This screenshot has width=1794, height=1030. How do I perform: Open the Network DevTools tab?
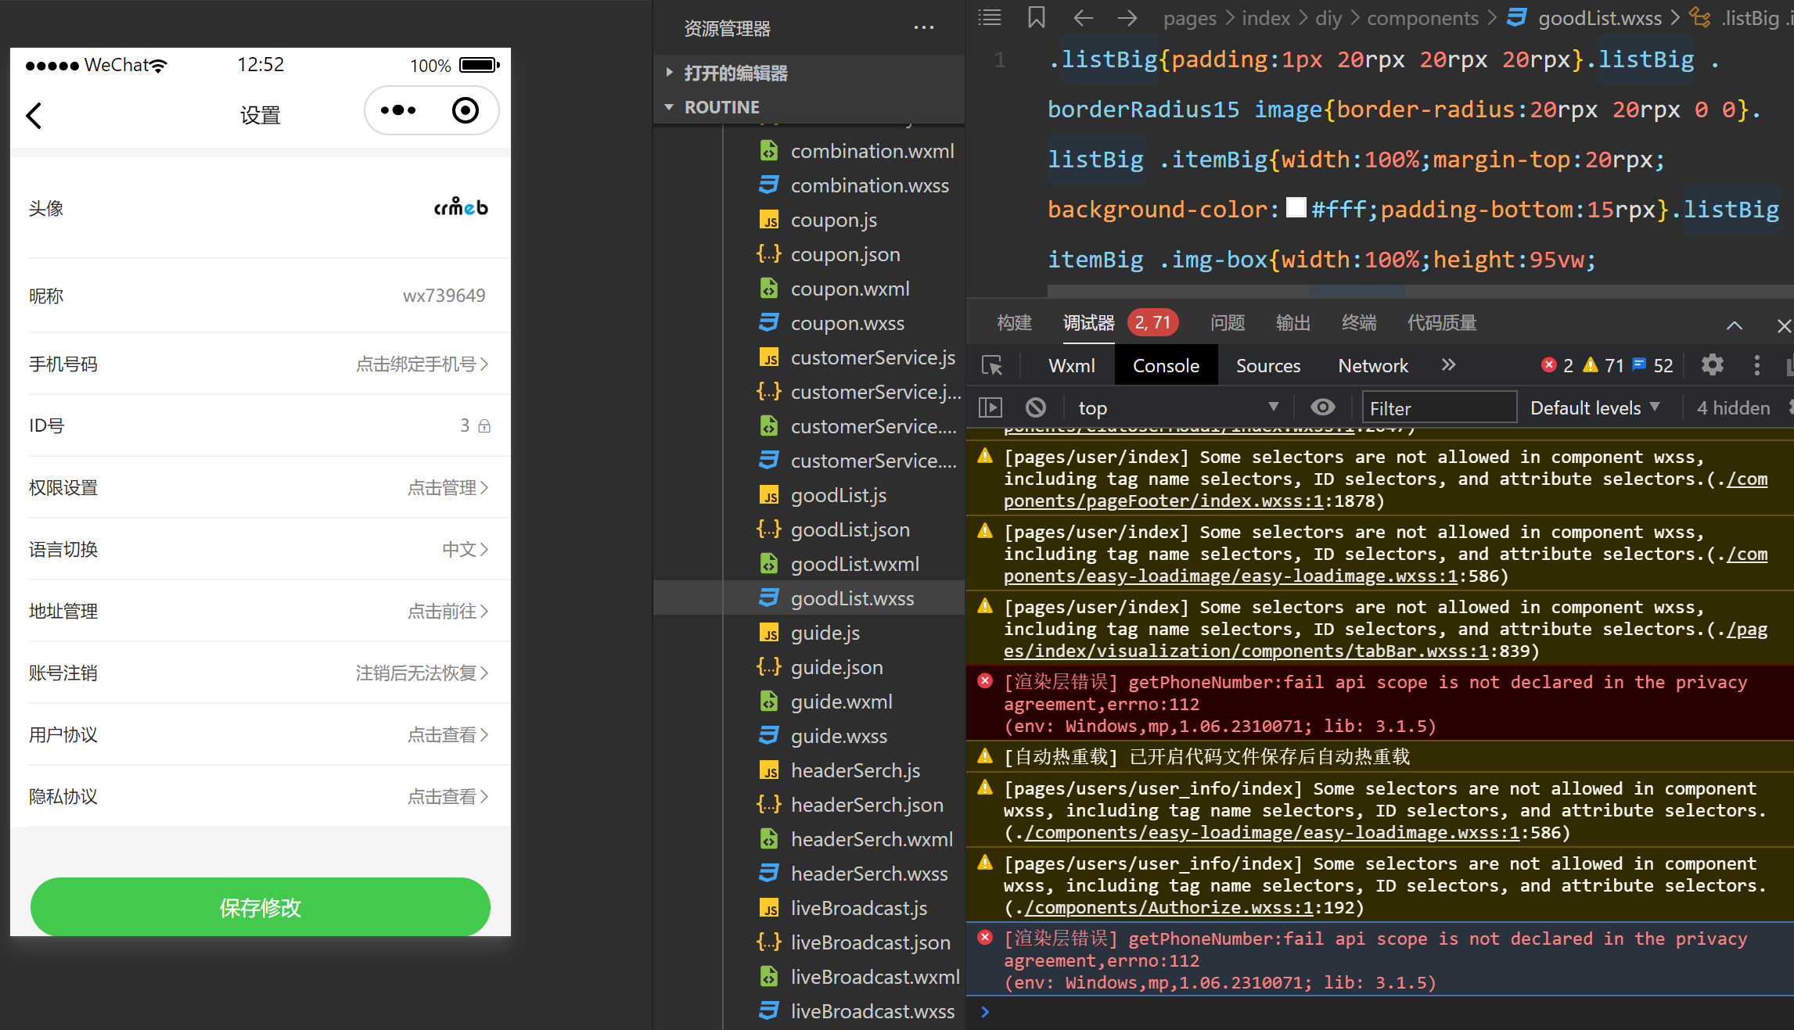point(1372,365)
